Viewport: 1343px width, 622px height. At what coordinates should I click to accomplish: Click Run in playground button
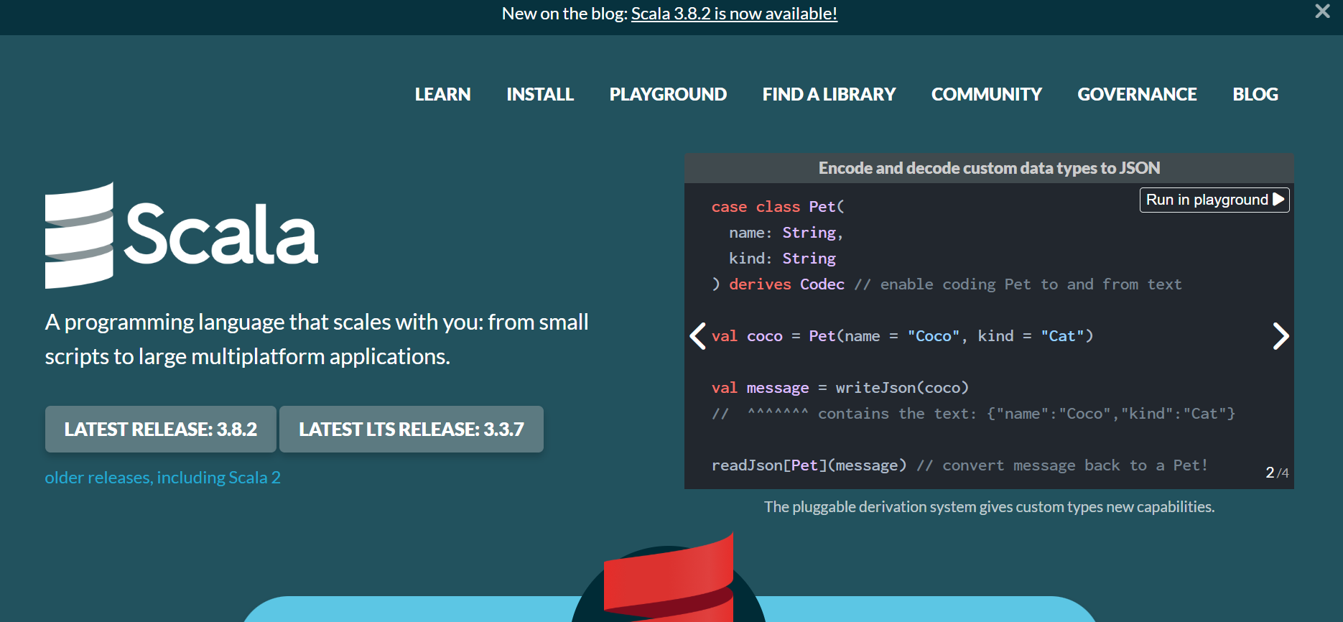[x=1214, y=200]
